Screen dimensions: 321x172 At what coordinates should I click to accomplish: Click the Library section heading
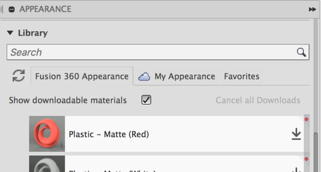pyautogui.click(x=33, y=33)
